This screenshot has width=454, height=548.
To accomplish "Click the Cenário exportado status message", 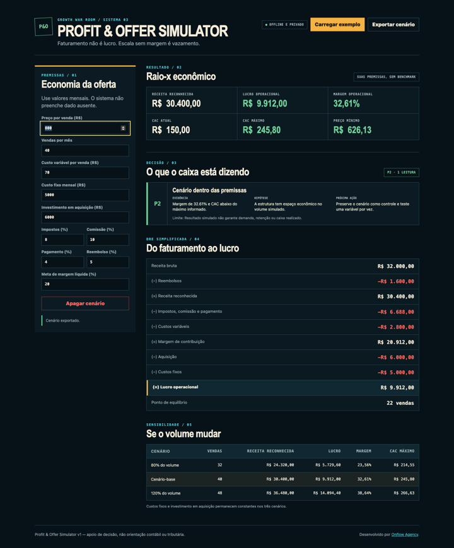I will (x=62, y=320).
